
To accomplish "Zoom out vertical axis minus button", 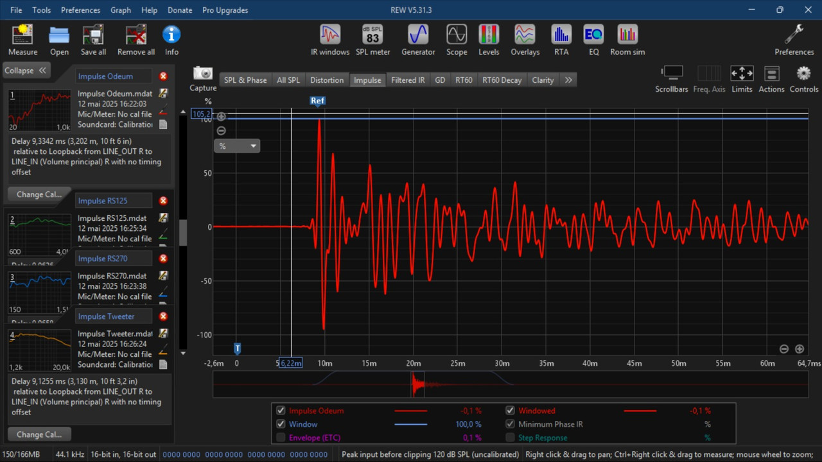I will pyautogui.click(x=221, y=131).
